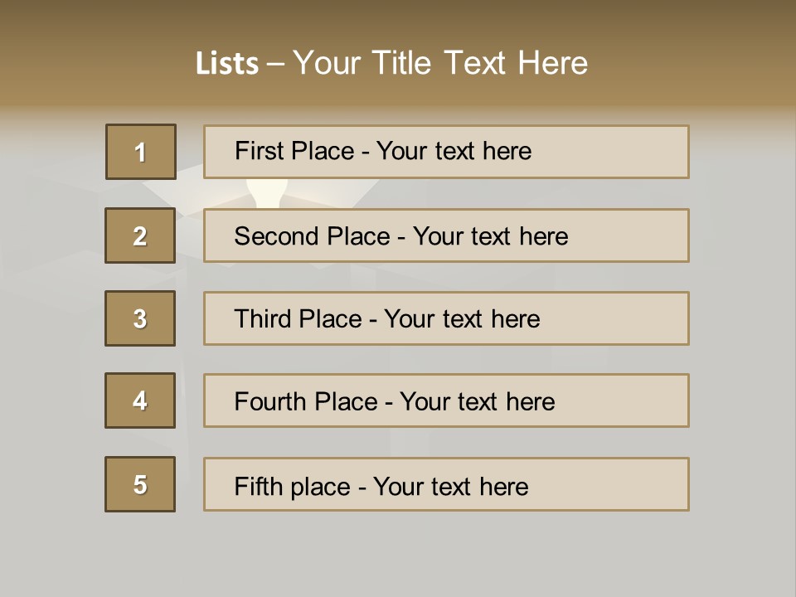Screen dimensions: 796x597
Task: Click the Second Place text box
Action: coord(446,235)
